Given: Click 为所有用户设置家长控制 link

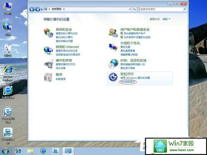Looking at the screenshot, I should 137,37.
